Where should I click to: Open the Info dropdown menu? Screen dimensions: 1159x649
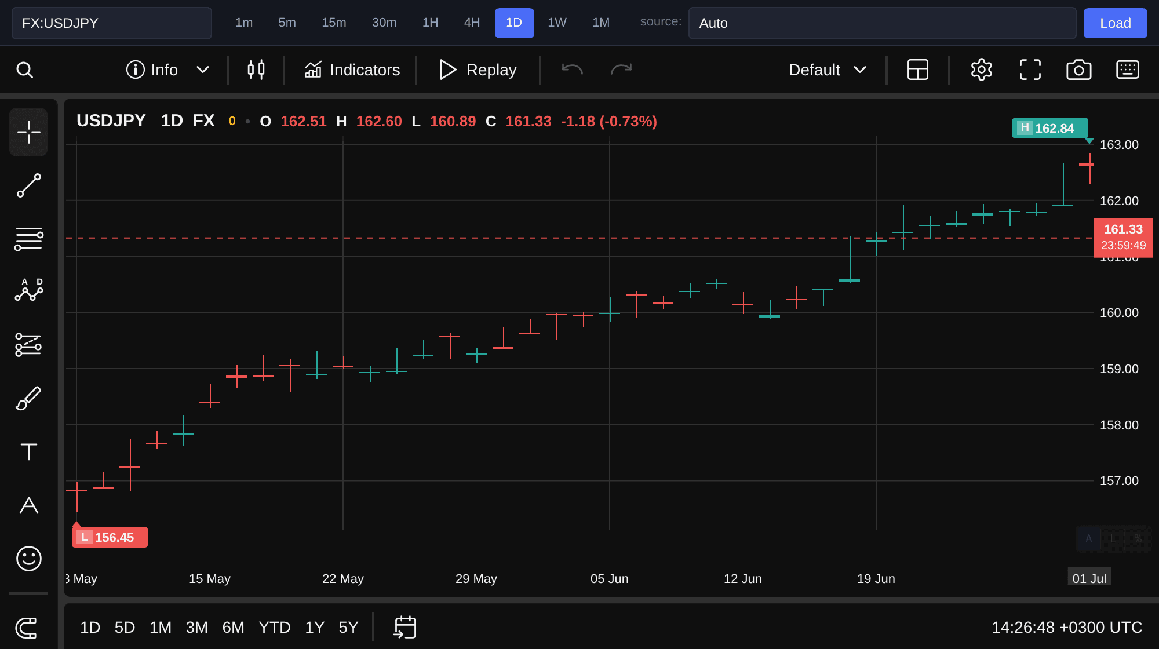[x=167, y=70]
